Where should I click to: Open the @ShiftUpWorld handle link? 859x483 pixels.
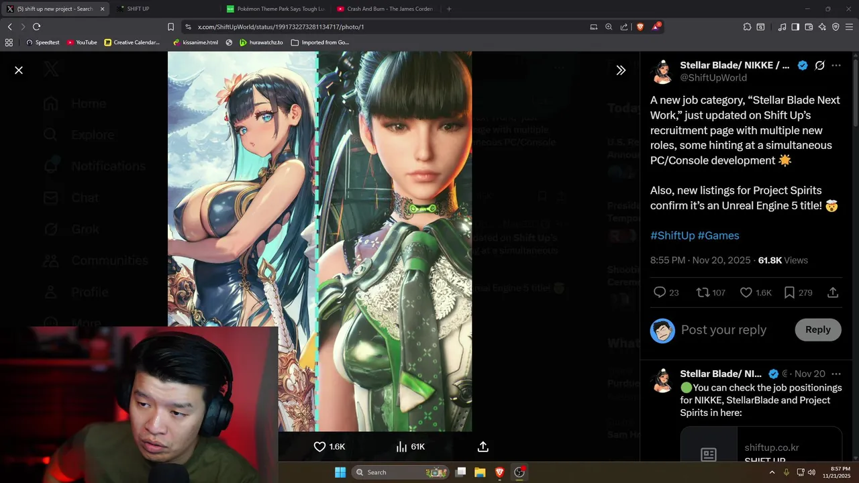click(713, 78)
